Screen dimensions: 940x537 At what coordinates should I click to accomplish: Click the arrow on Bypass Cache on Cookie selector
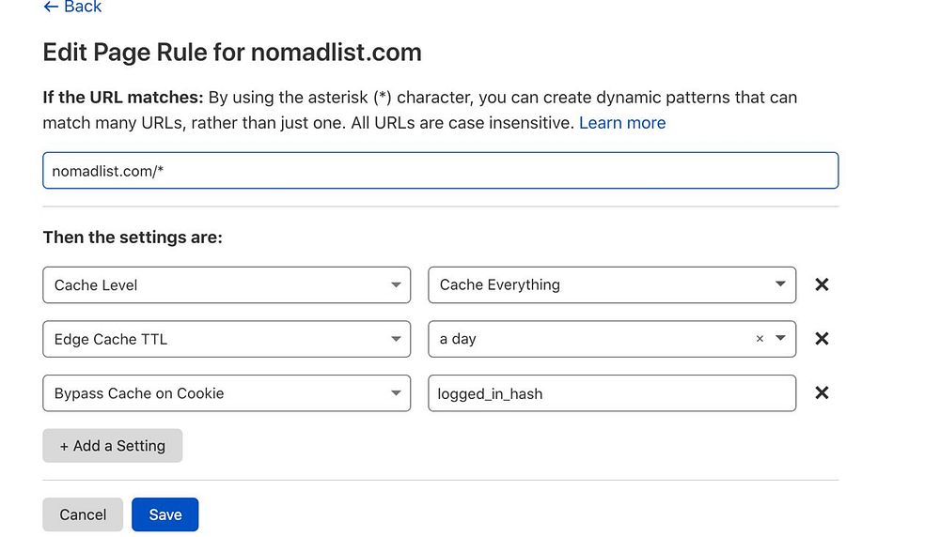click(396, 393)
